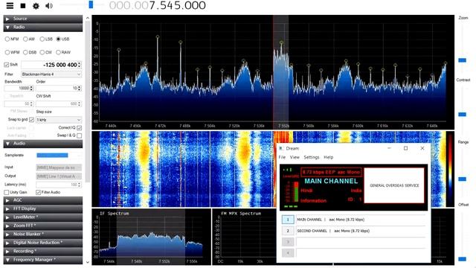Open the hamburger main menu
The height and width of the screenshot is (268, 476).
[10, 5]
